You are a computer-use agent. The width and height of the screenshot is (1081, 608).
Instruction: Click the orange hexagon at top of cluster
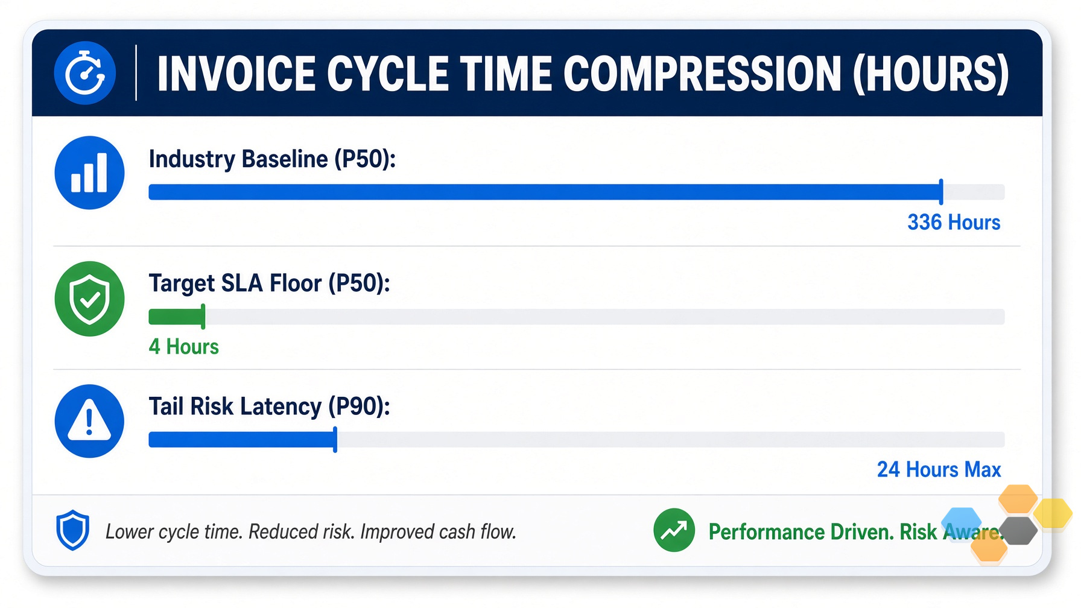pos(1018,499)
